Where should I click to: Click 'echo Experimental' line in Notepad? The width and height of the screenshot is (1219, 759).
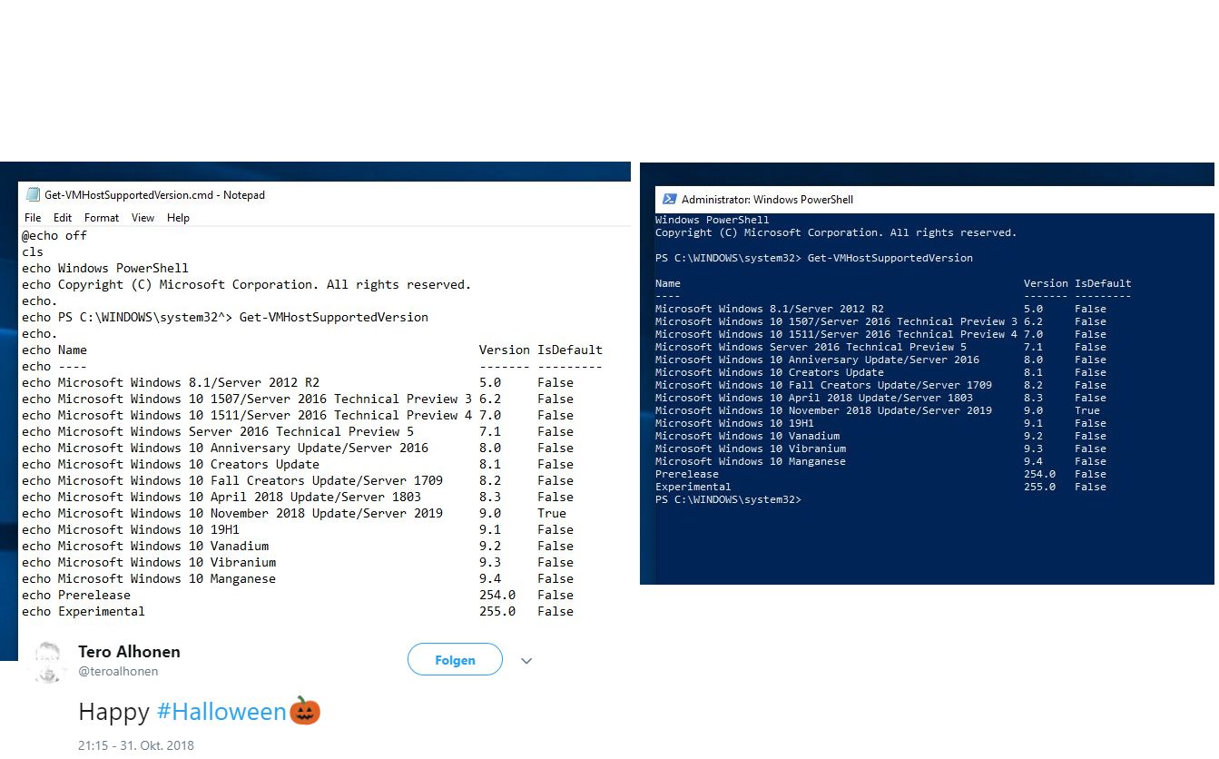(298, 611)
